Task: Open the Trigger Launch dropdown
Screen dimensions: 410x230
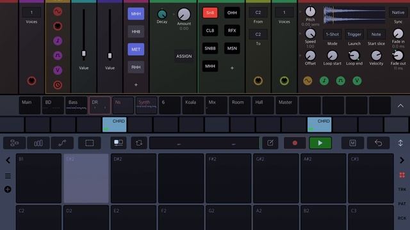Action: click(x=354, y=34)
